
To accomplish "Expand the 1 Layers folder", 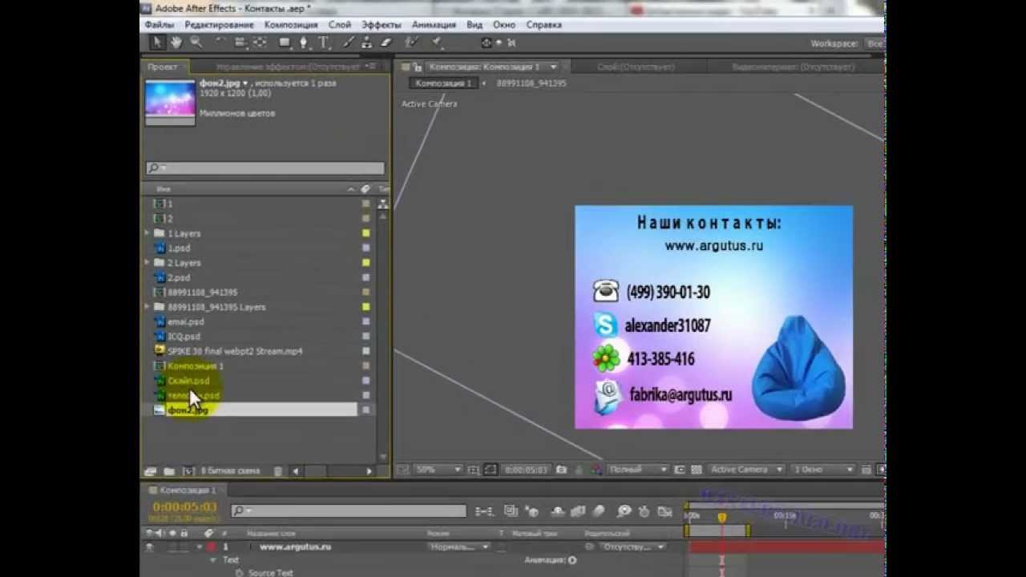I will [x=147, y=233].
